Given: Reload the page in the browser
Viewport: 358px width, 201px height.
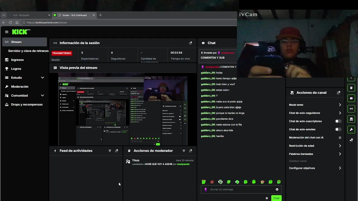Looking at the screenshot, I should pyautogui.click(x=10, y=23).
